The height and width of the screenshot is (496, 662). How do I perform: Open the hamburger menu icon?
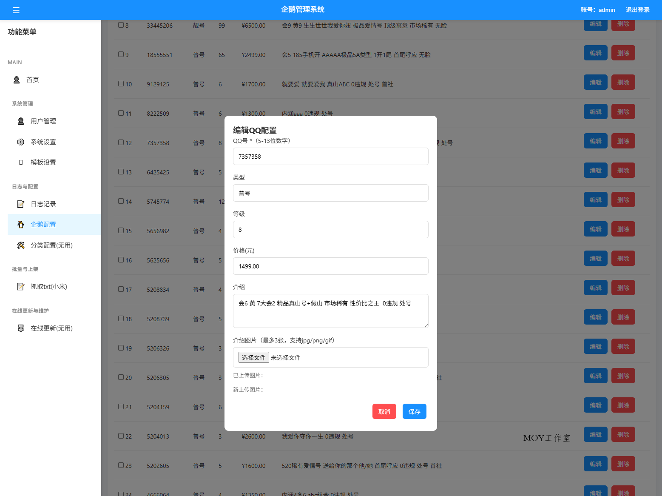click(x=16, y=10)
